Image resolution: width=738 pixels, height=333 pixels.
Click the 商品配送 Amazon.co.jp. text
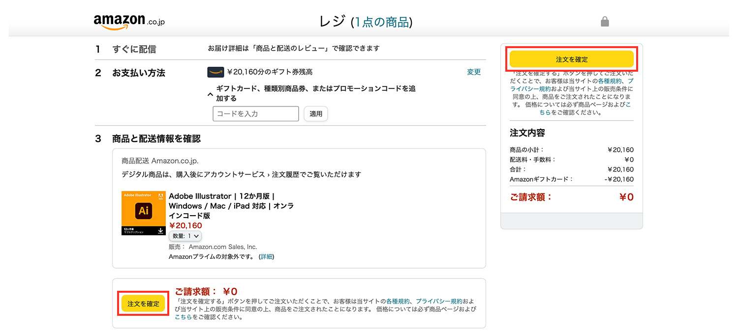coord(160,161)
